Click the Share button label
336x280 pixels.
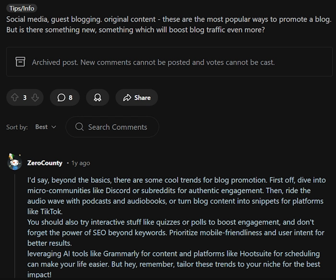click(142, 98)
